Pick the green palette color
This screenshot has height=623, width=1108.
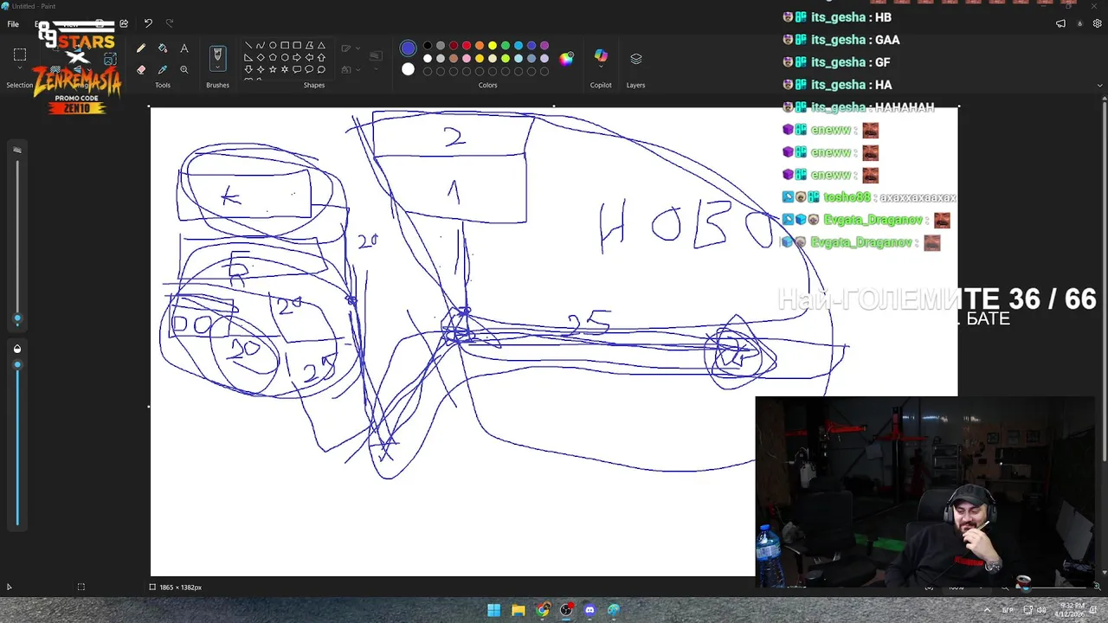[506, 46]
